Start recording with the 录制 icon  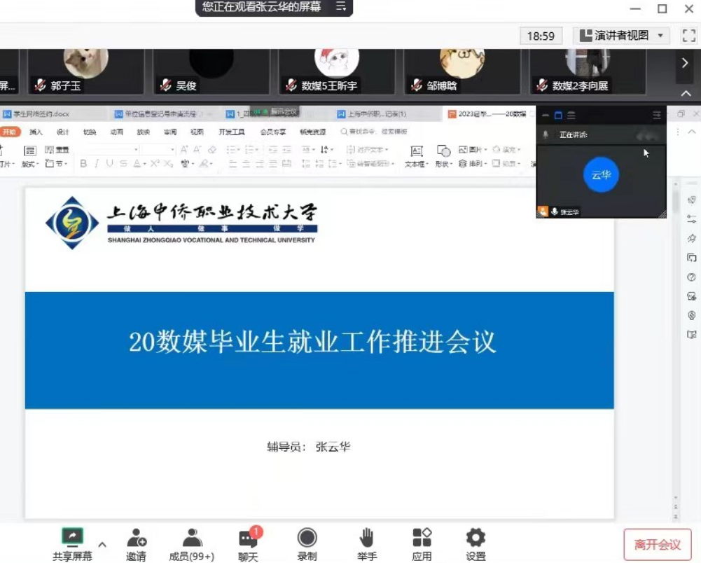(x=307, y=538)
